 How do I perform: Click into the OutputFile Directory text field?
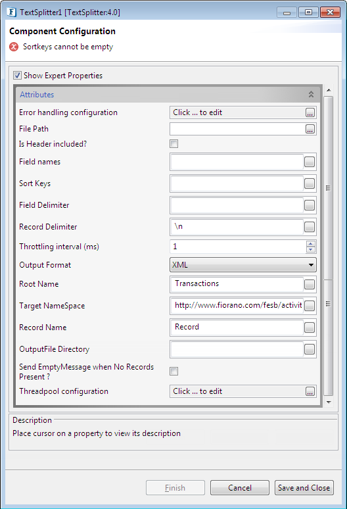click(x=237, y=349)
